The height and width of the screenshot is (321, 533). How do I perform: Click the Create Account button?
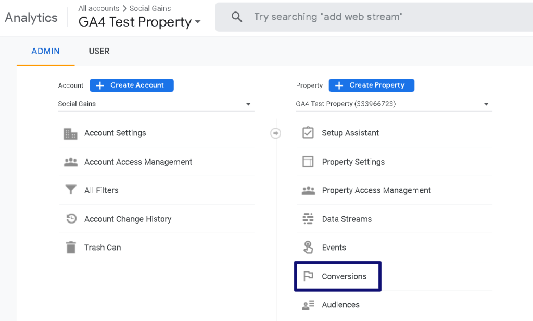click(x=132, y=85)
